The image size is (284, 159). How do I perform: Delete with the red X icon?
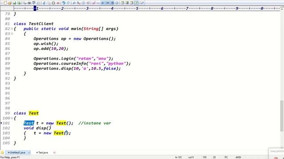click(58, 3)
